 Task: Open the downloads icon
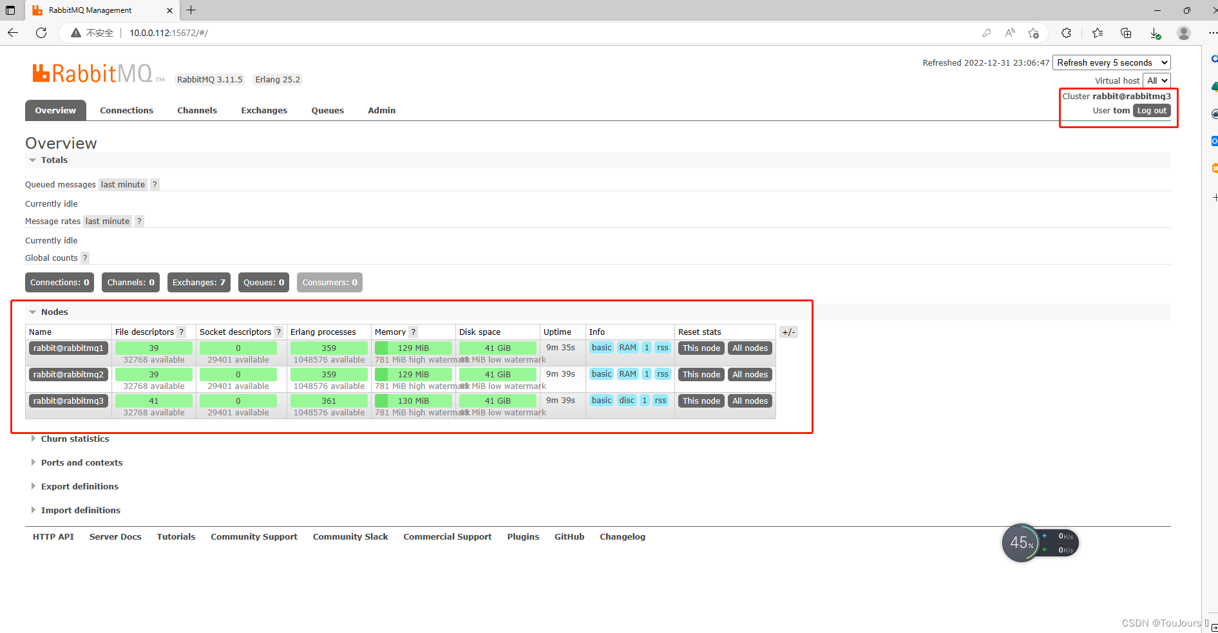pyautogui.click(x=1155, y=33)
